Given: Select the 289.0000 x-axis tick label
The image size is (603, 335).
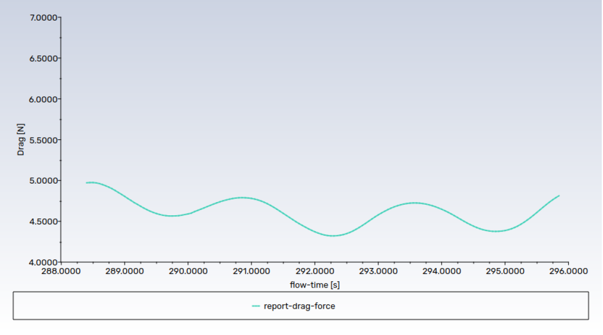Looking at the screenshot, I should tap(125, 271).
